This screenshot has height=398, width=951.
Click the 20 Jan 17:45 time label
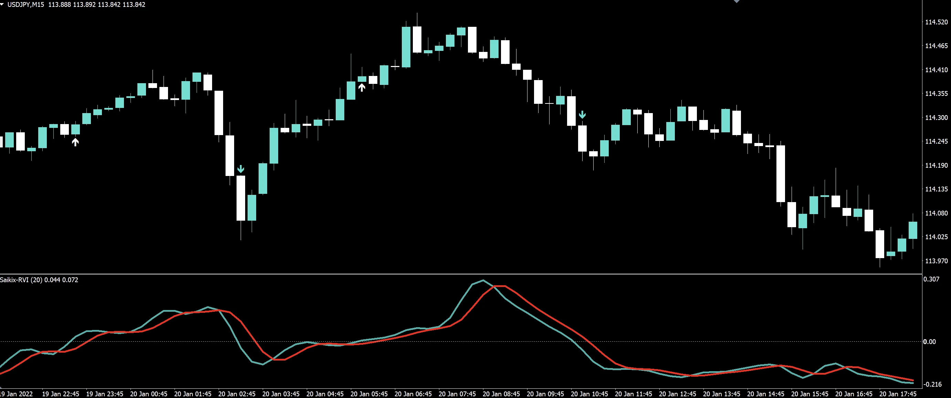click(898, 394)
